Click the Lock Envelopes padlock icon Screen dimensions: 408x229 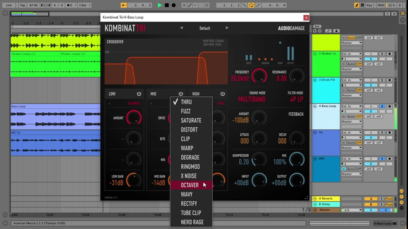tap(336, 31)
